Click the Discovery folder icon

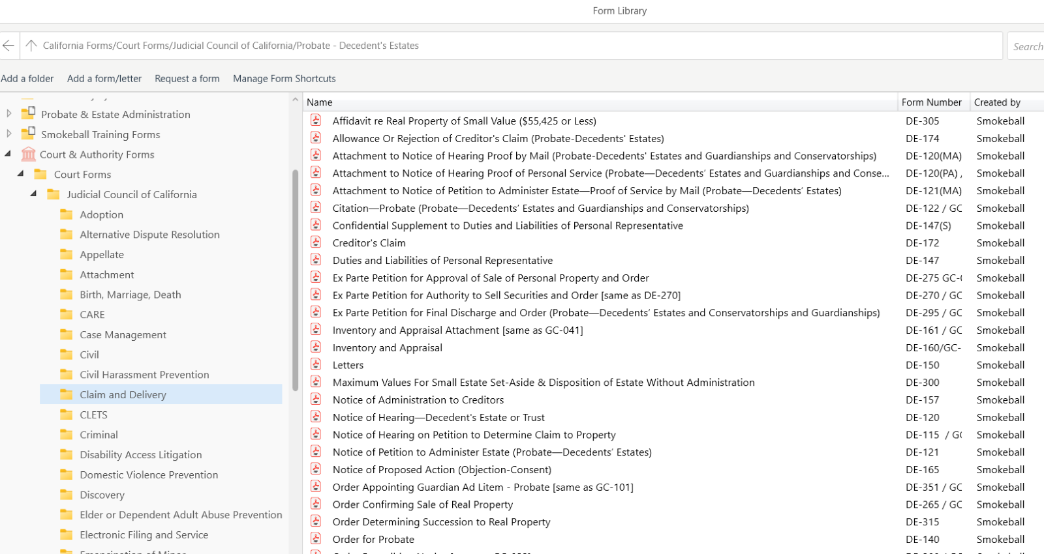[x=67, y=495]
